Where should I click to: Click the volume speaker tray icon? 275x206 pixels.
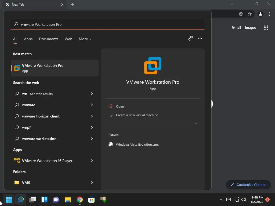[244, 200]
